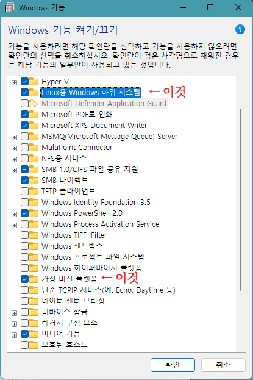Select the 데이터 센터 브리징 label

pyautogui.click(x=73, y=301)
